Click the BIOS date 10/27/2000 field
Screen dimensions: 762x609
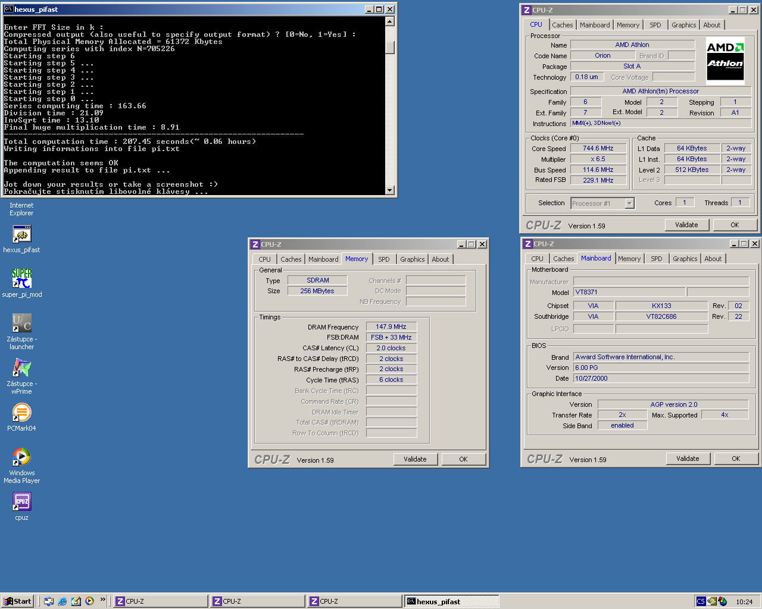[x=661, y=378]
